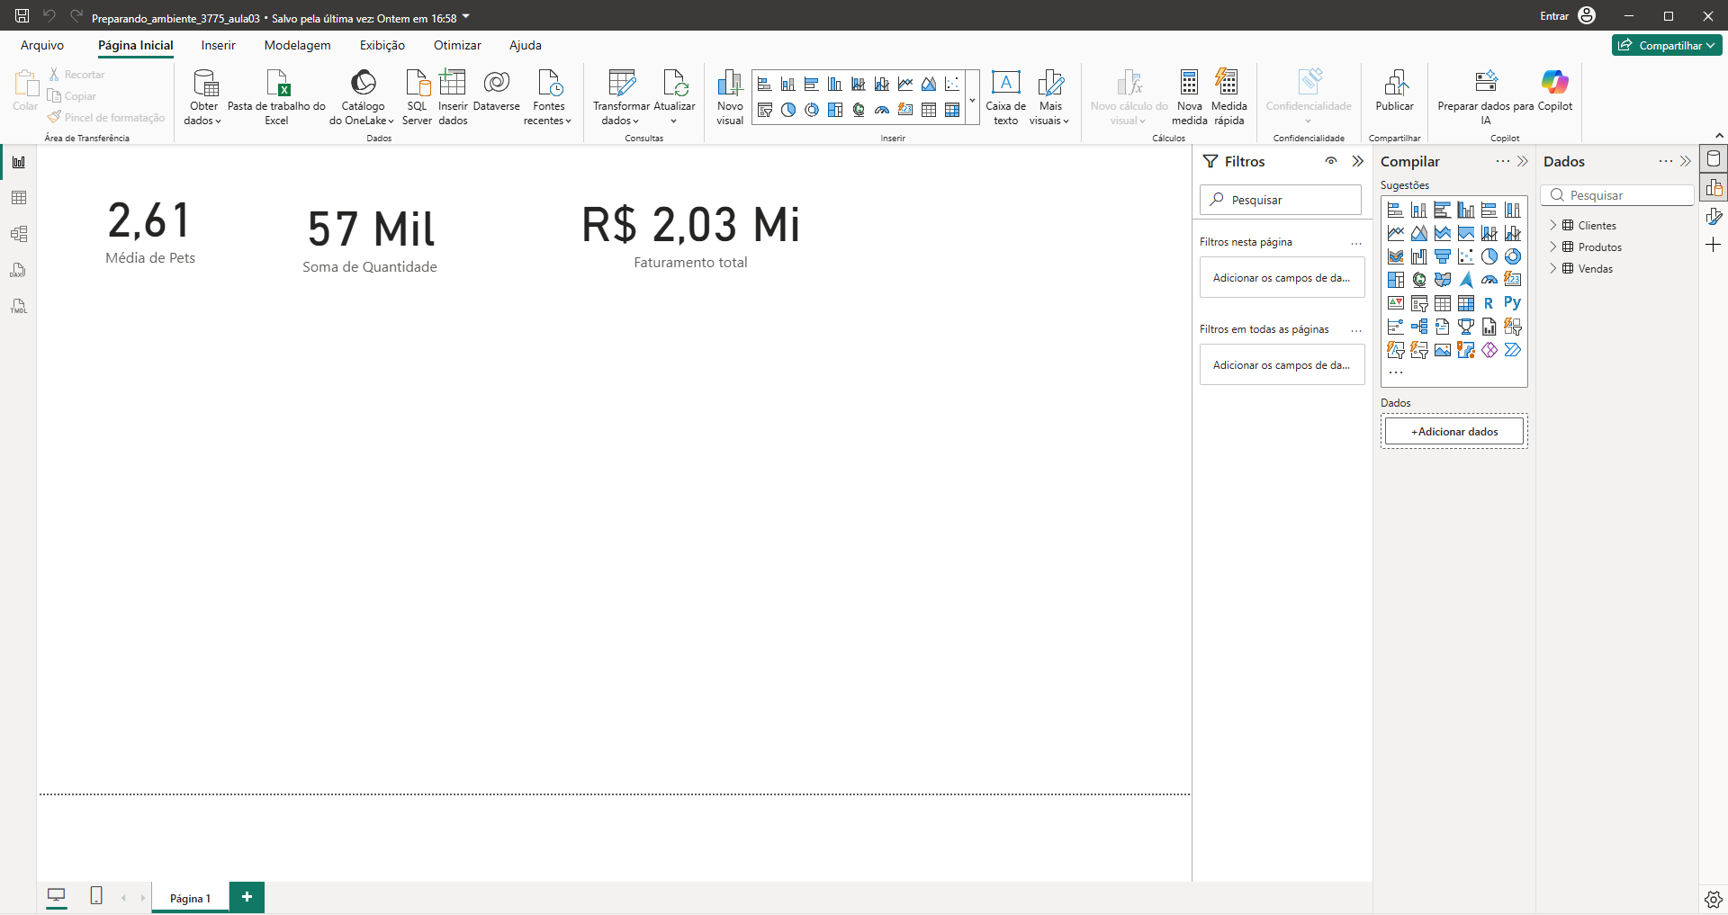This screenshot has height=915, width=1728.
Task: Select the Soma de Quantidade card
Action: click(370, 241)
